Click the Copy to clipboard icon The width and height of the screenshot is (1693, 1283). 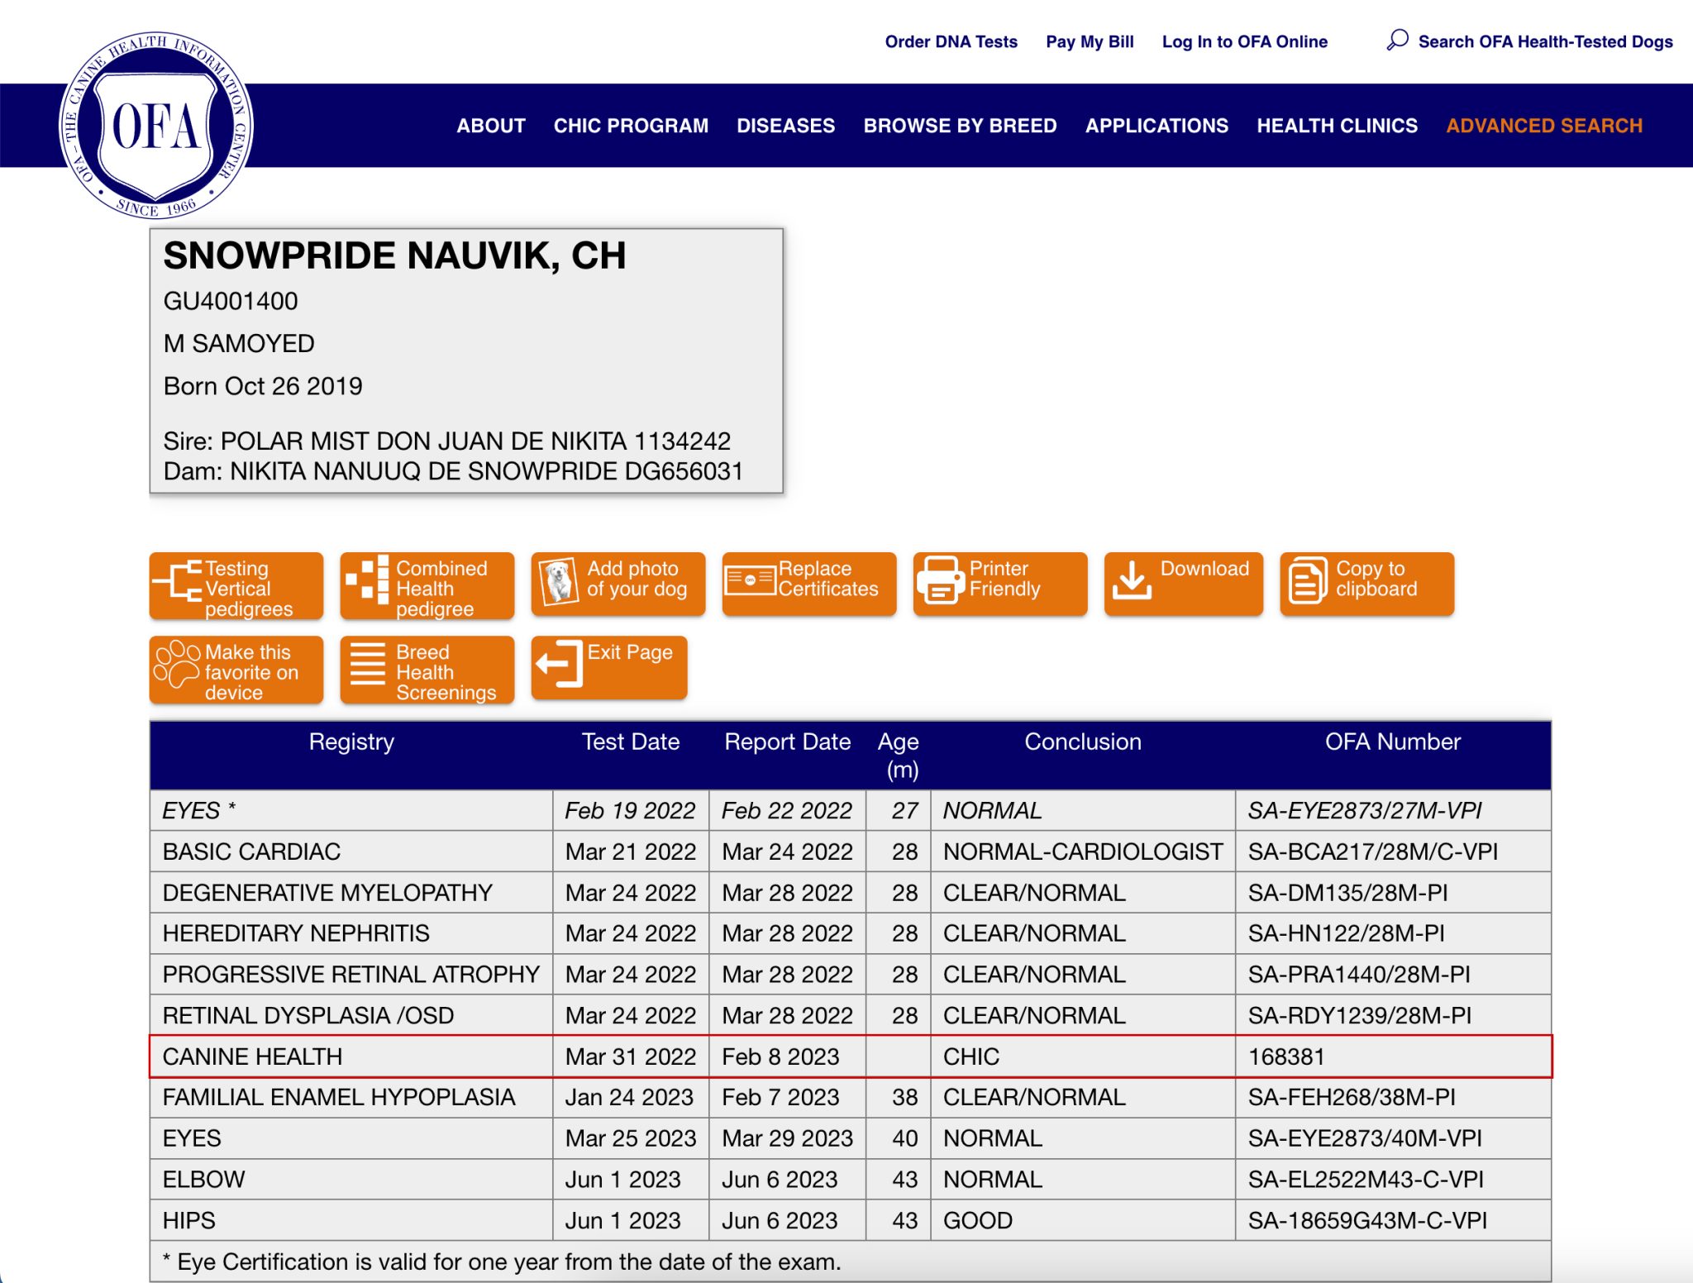1307,581
